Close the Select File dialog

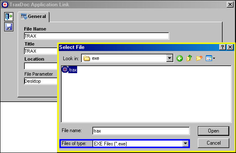pyautogui.click(x=230, y=47)
